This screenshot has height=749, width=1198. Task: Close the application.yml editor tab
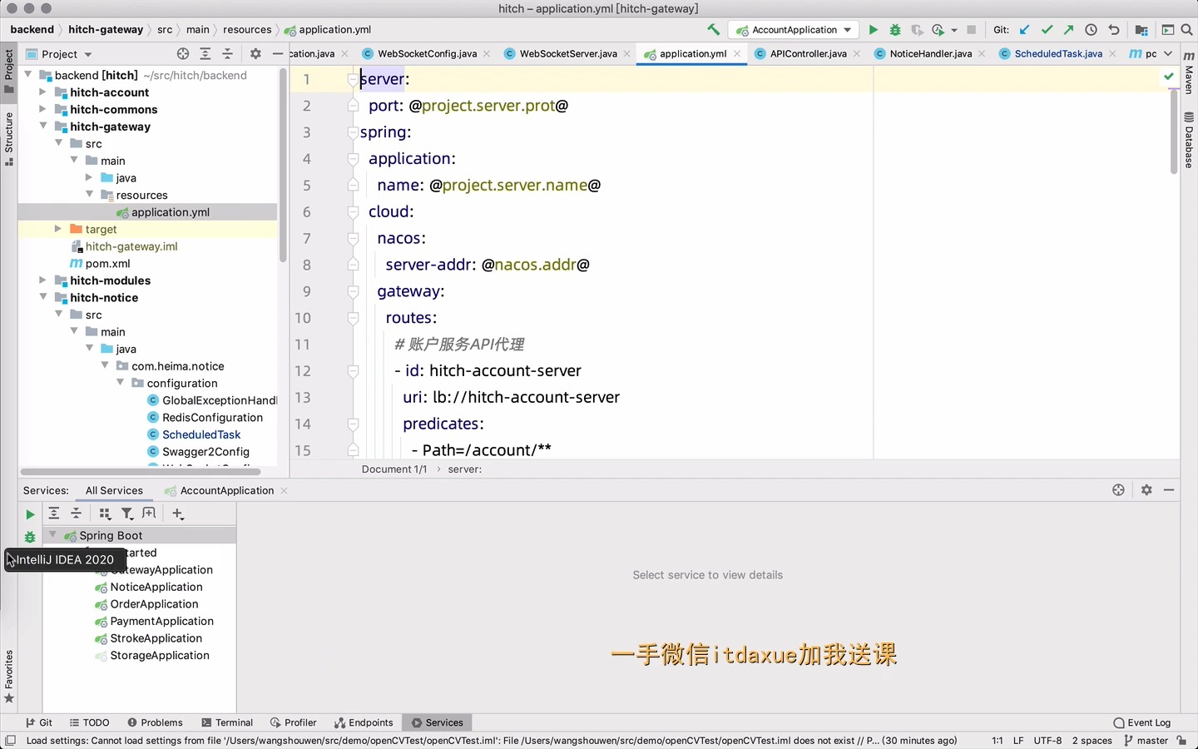pos(736,53)
